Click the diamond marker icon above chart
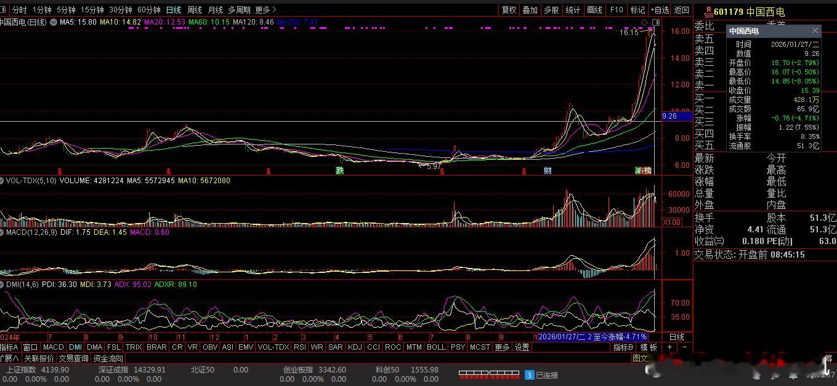The height and width of the screenshot is (386, 837). coord(645,22)
